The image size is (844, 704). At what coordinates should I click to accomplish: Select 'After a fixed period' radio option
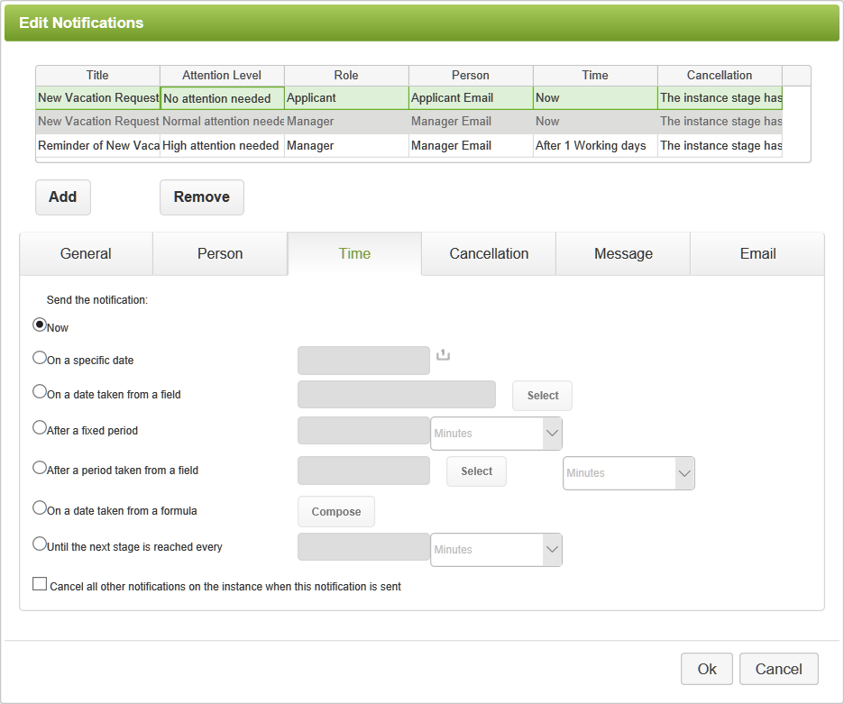(x=40, y=428)
